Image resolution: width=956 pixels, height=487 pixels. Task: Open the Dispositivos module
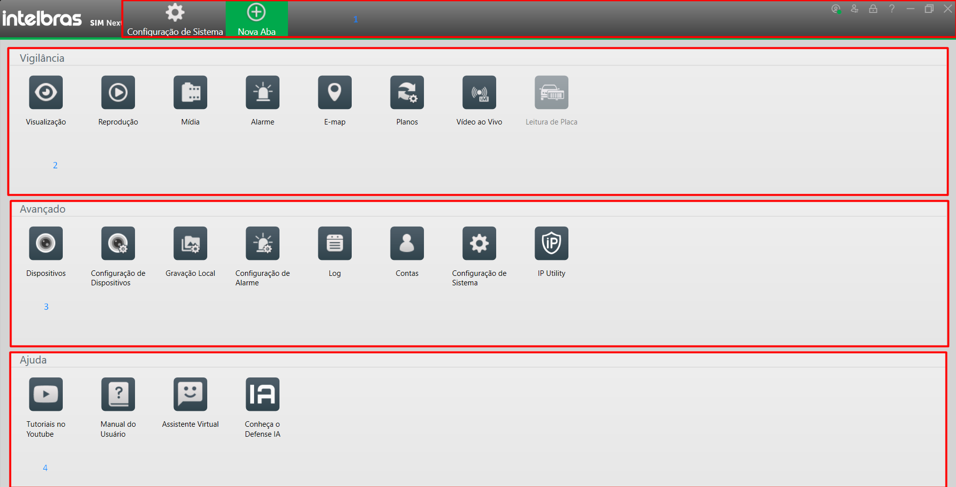pyautogui.click(x=46, y=243)
